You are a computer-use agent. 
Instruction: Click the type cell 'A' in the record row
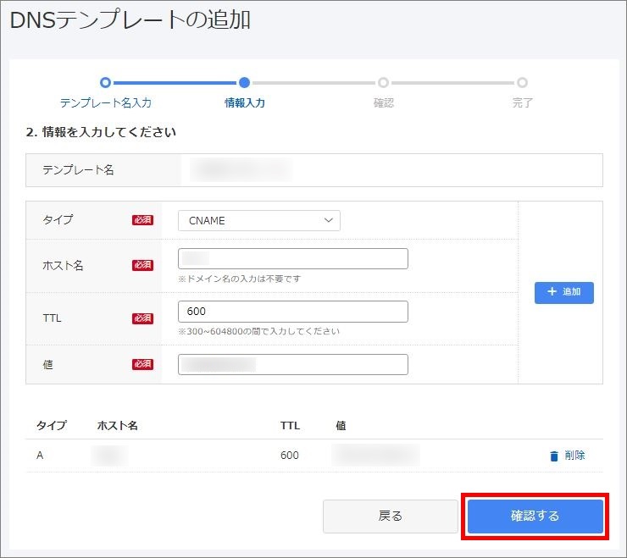click(x=40, y=456)
